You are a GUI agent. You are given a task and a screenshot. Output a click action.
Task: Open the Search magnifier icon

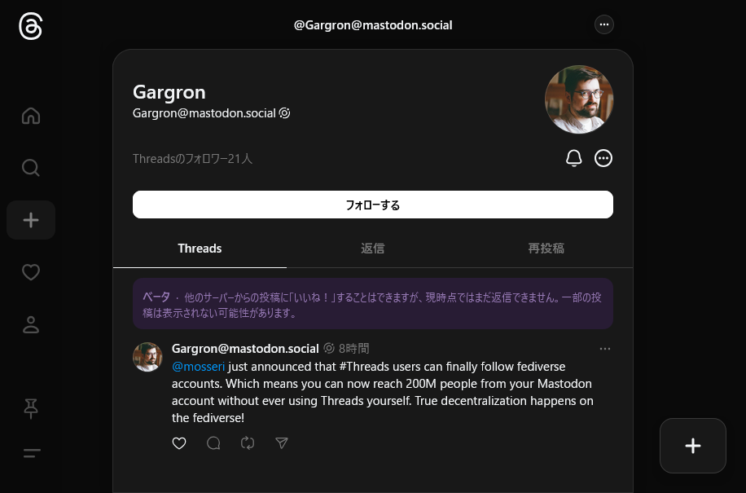tap(31, 168)
